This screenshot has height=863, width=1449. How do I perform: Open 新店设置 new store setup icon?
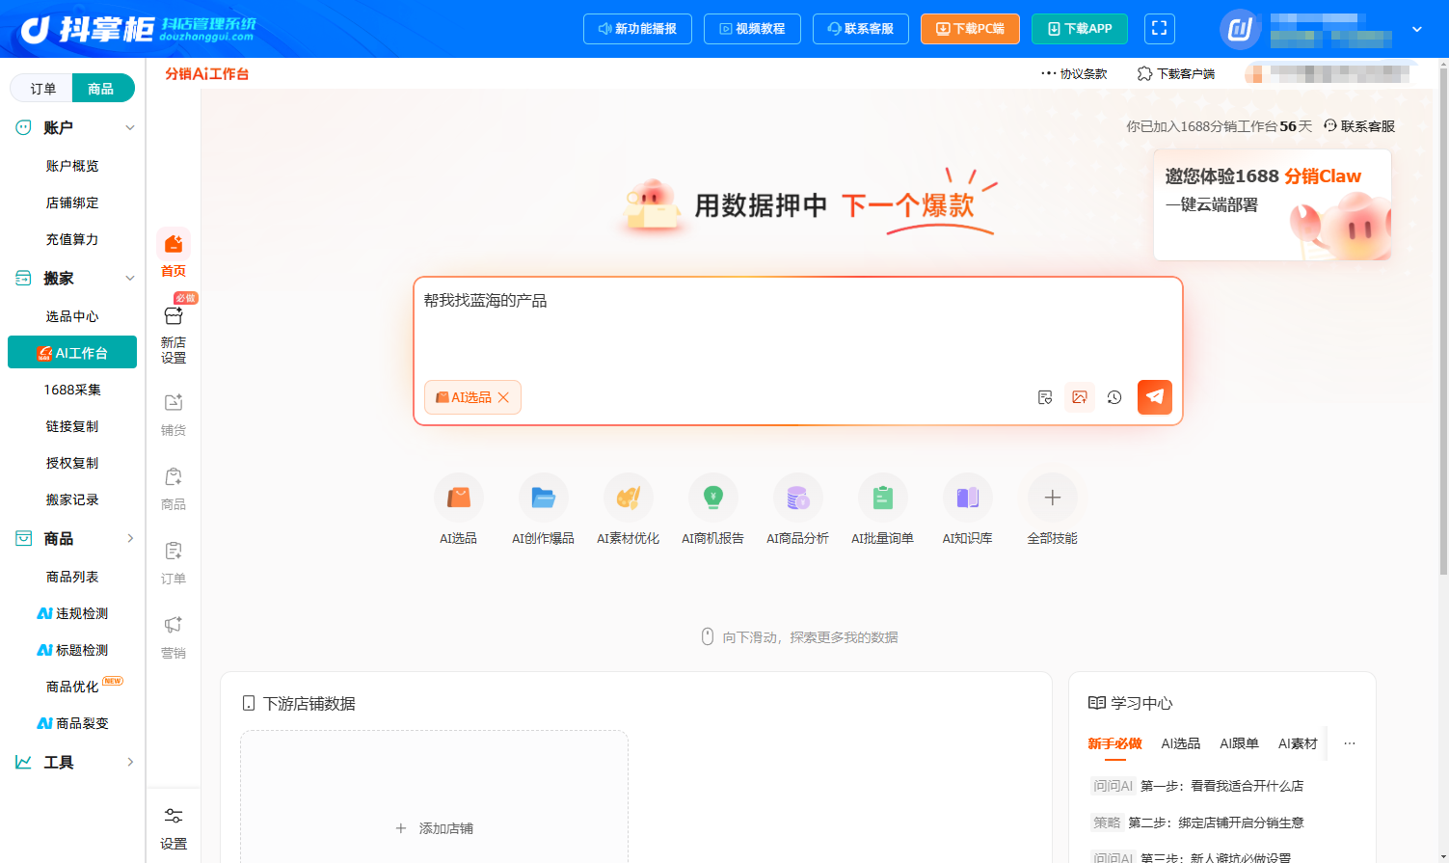[x=174, y=335]
